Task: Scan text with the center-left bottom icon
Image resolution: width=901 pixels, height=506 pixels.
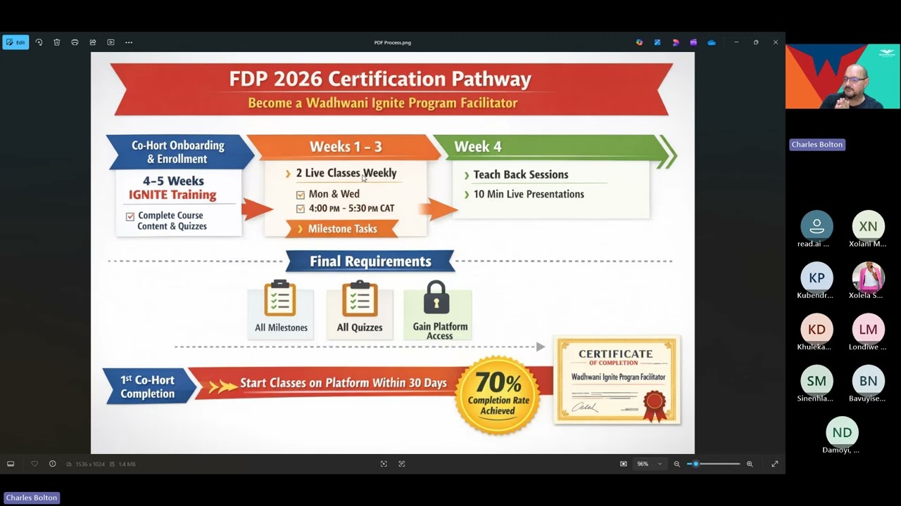Action: [x=384, y=464]
